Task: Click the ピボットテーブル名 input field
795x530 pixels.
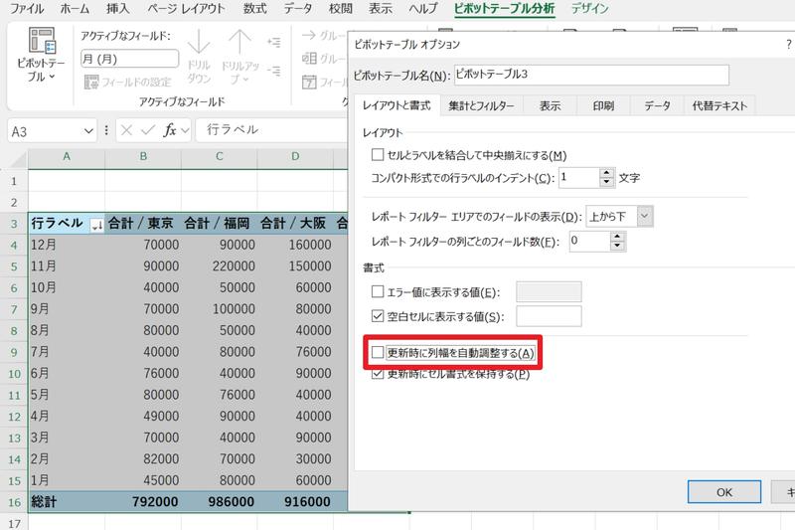Action: pos(591,75)
